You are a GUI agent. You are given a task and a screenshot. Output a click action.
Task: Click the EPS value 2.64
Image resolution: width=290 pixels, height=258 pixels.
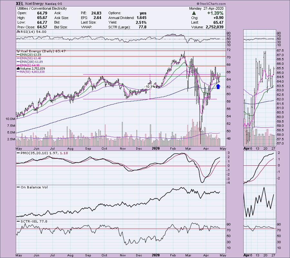tap(97, 18)
